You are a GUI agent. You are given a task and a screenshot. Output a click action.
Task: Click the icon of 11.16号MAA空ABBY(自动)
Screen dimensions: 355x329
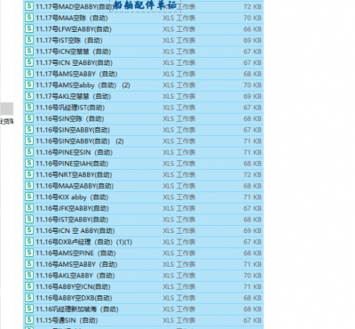(29, 186)
